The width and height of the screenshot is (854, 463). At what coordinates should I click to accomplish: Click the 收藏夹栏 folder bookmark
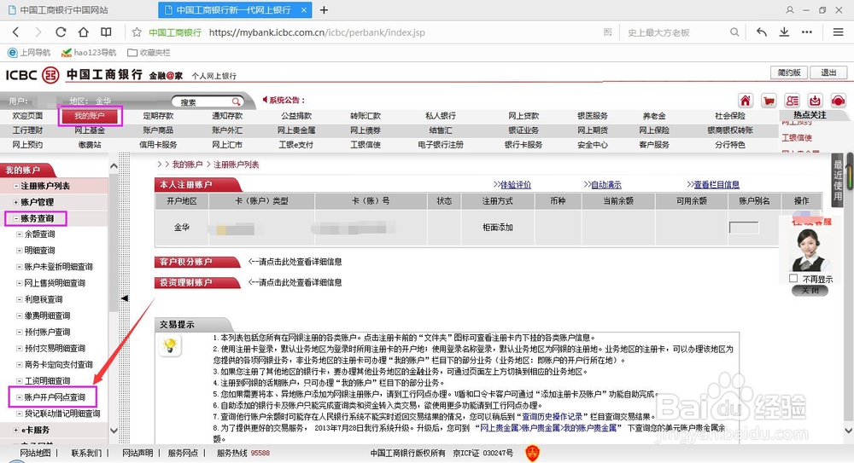pyautogui.click(x=149, y=53)
